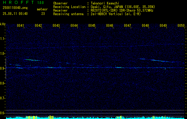The height and width of the screenshot is (119, 187).
Task: Click the 0050 time marker
Action: pos(181,26)
